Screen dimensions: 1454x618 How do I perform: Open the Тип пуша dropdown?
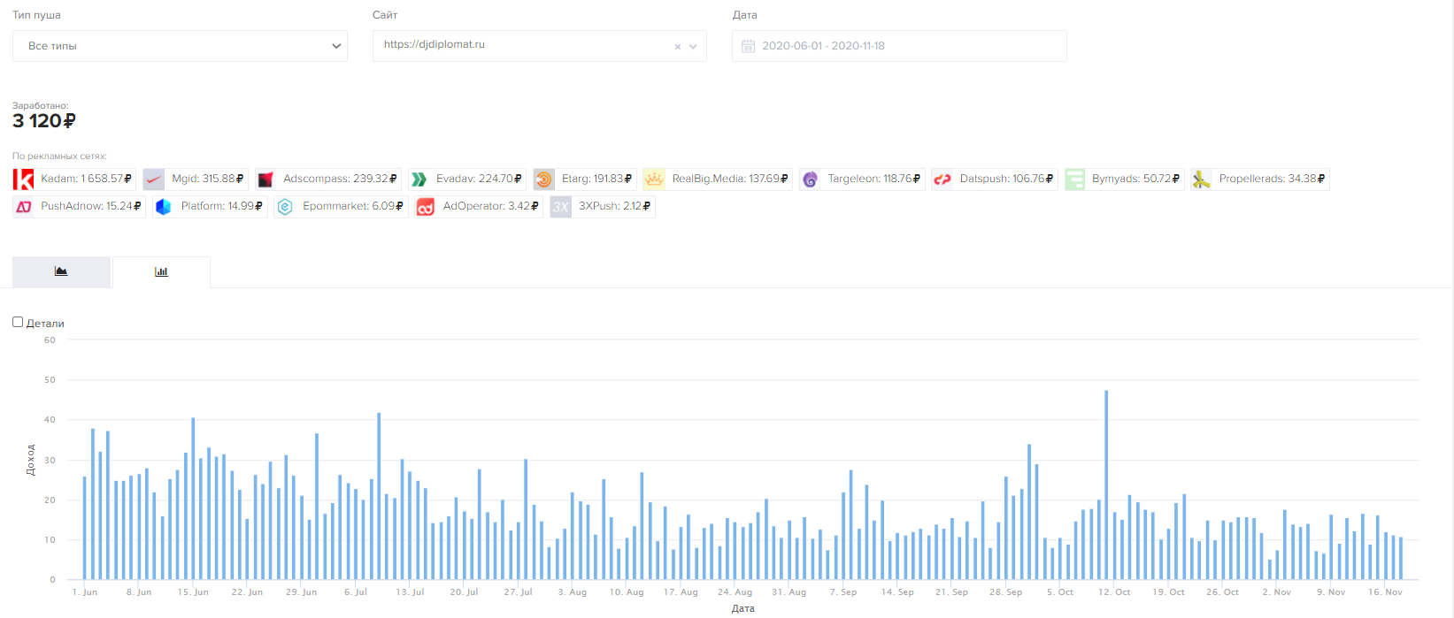coord(180,46)
